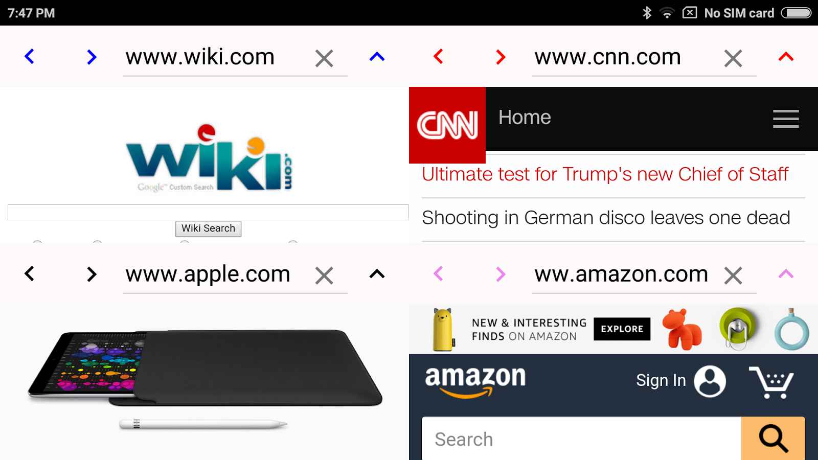Open Trump's new Chief of Staff headline
Screen dimensions: 818x460
point(605,174)
